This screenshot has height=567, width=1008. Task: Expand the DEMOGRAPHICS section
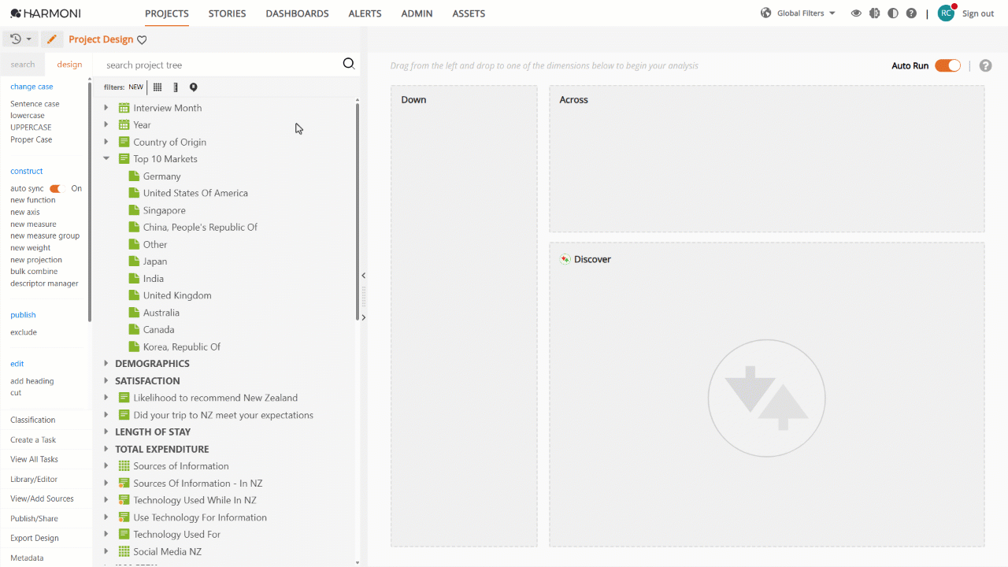pyautogui.click(x=106, y=364)
